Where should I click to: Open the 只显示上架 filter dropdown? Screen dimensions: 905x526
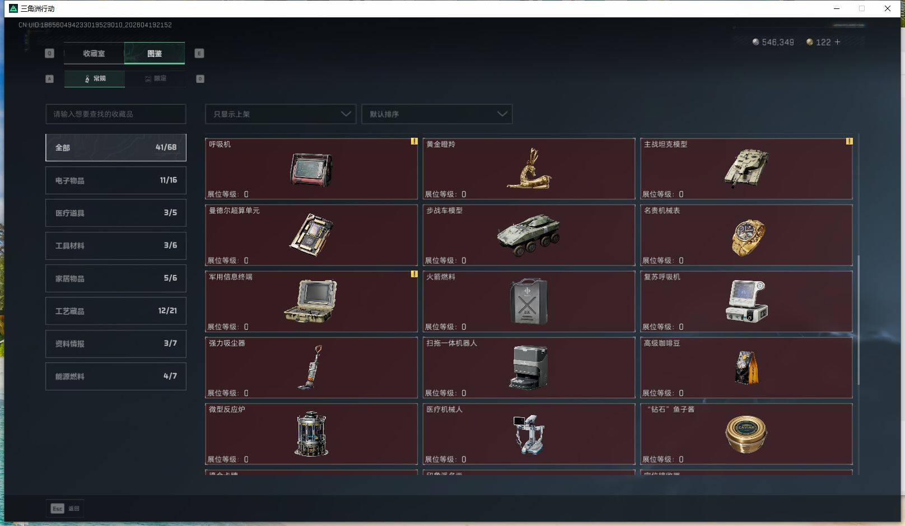pyautogui.click(x=281, y=114)
